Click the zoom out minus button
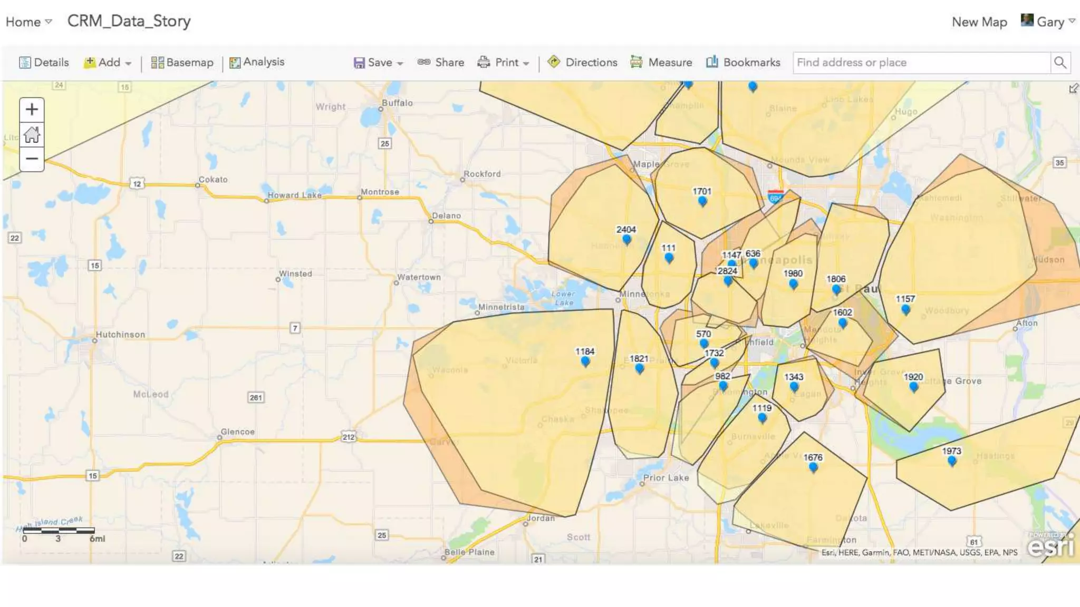The image size is (1080, 607). tap(32, 159)
